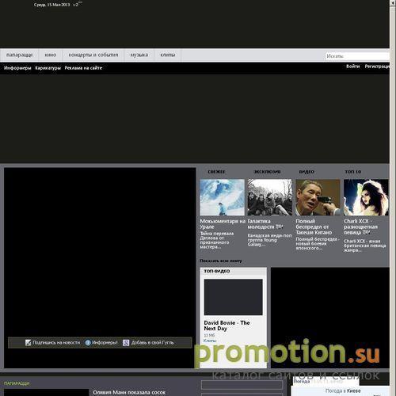Click the Подпишись на новости icon
The width and height of the screenshot is (396, 396).
[x=29, y=343]
